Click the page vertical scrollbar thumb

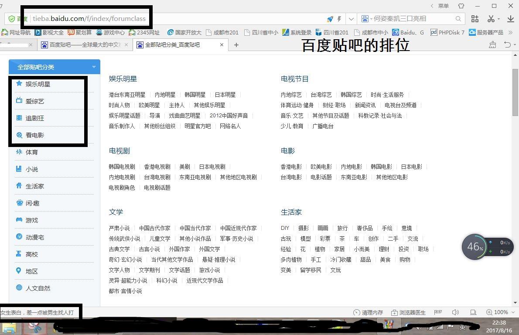[x=515, y=92]
